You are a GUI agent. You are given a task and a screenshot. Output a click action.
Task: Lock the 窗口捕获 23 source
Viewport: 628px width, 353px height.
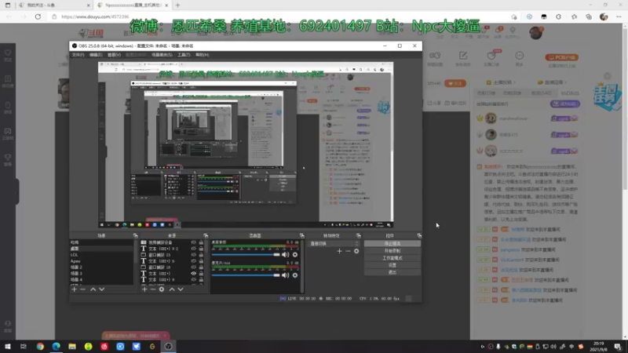pyautogui.click(x=201, y=254)
